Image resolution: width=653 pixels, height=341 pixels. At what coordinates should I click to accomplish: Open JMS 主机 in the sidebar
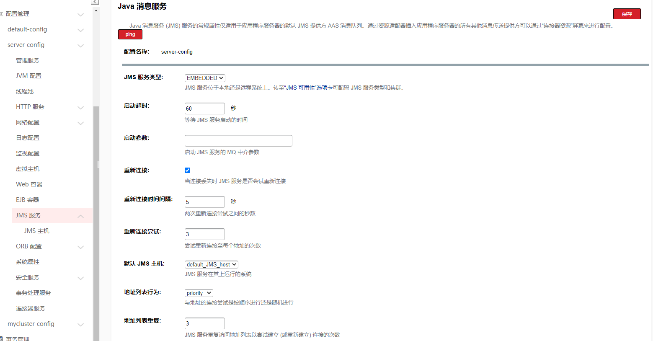pyautogui.click(x=36, y=231)
